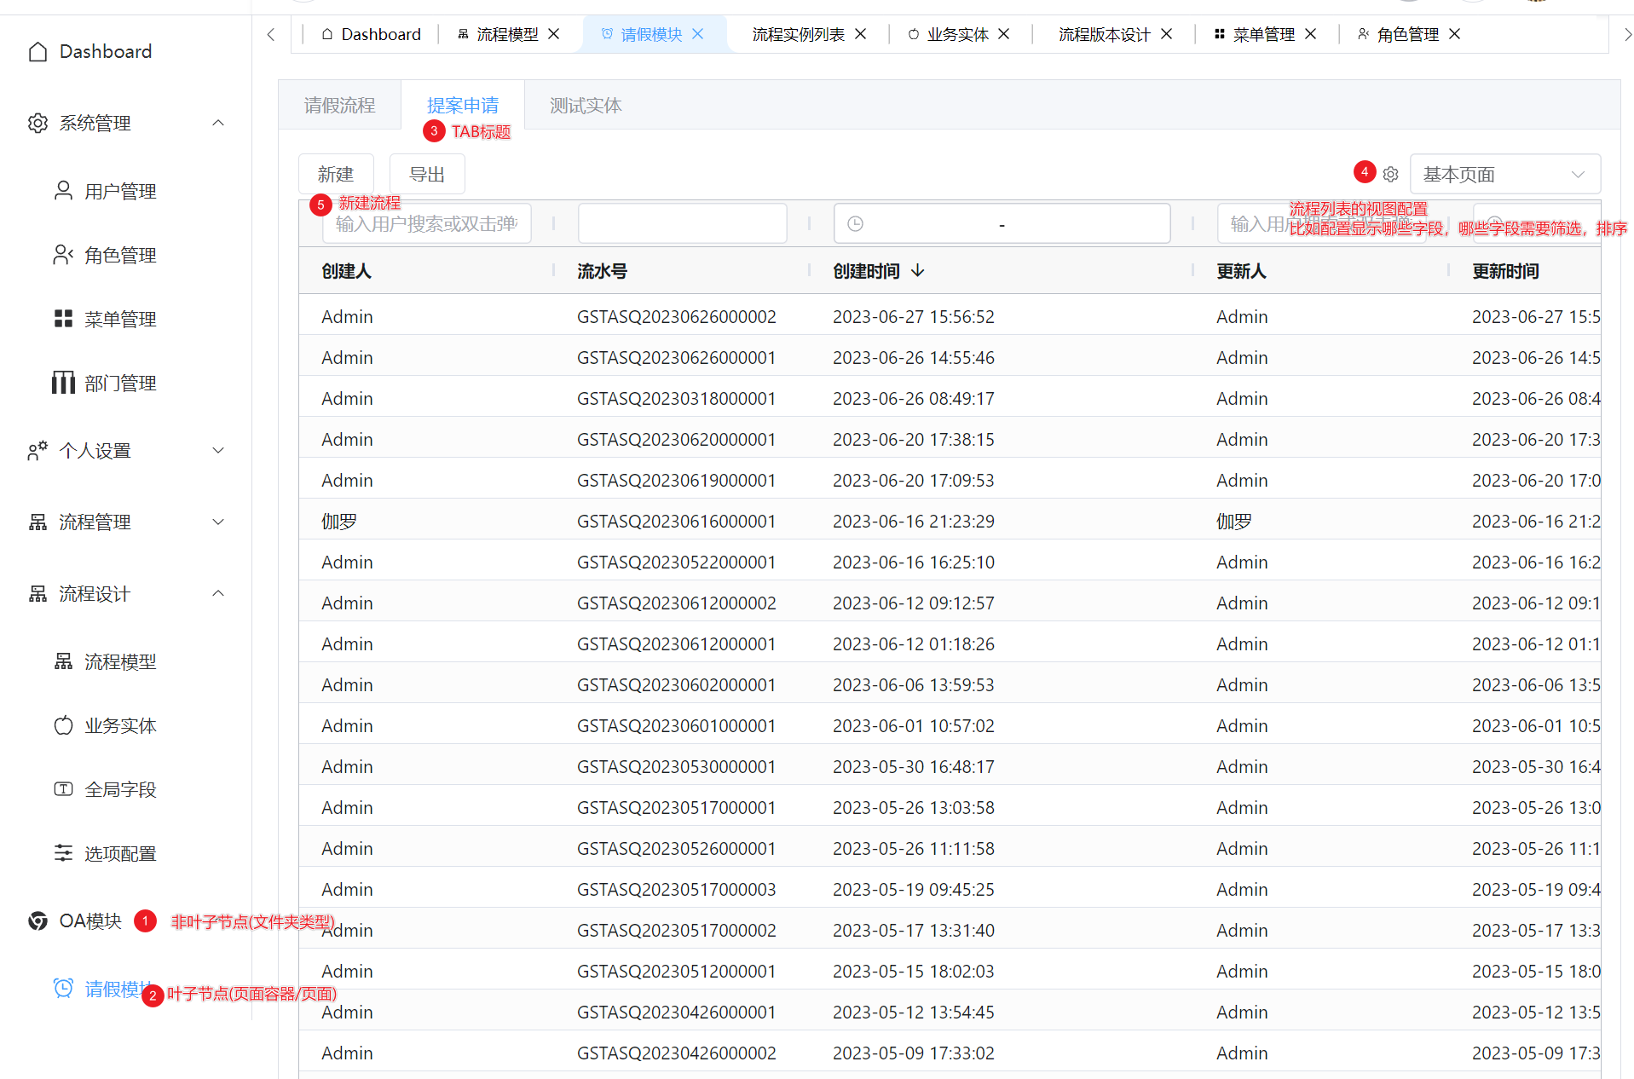Close the 流程模型 tab
Image resolution: width=1634 pixels, height=1079 pixels.
[554, 34]
